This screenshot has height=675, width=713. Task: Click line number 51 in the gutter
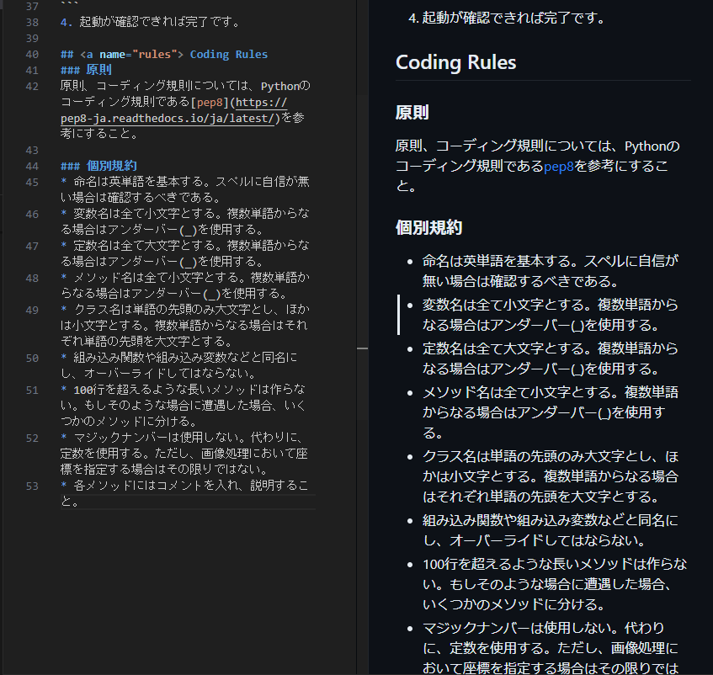coord(32,390)
